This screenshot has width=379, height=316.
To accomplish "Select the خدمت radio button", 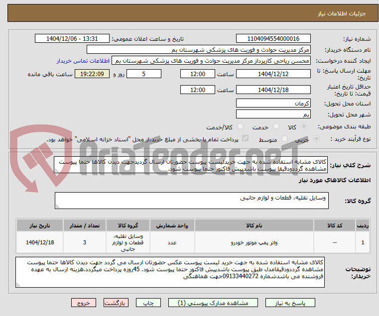I will tap(276, 126).
